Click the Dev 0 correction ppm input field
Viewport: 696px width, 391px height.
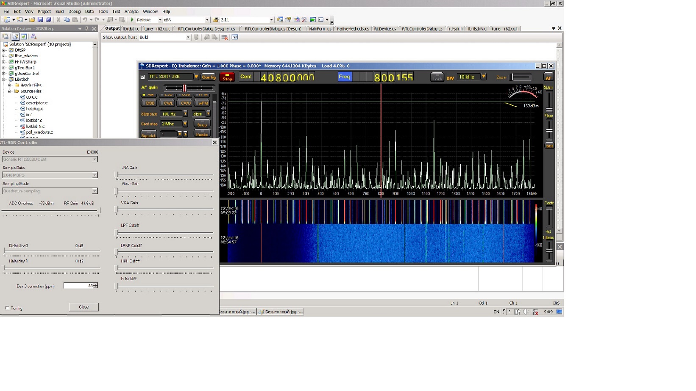click(78, 286)
